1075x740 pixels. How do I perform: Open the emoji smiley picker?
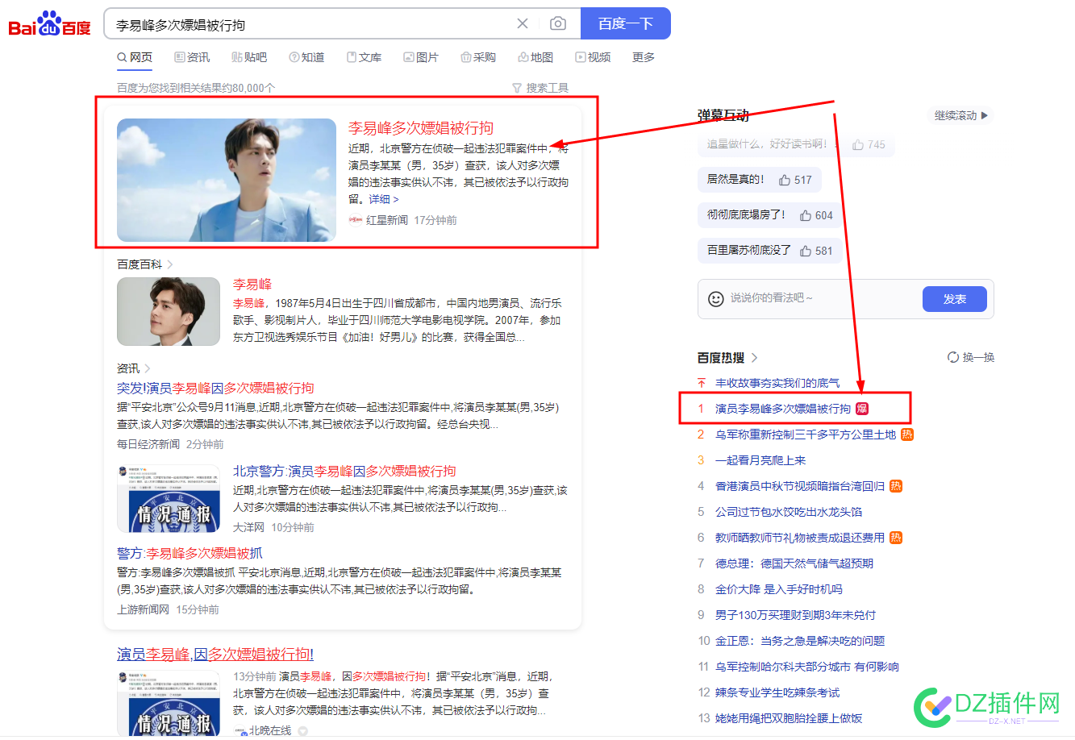point(715,298)
